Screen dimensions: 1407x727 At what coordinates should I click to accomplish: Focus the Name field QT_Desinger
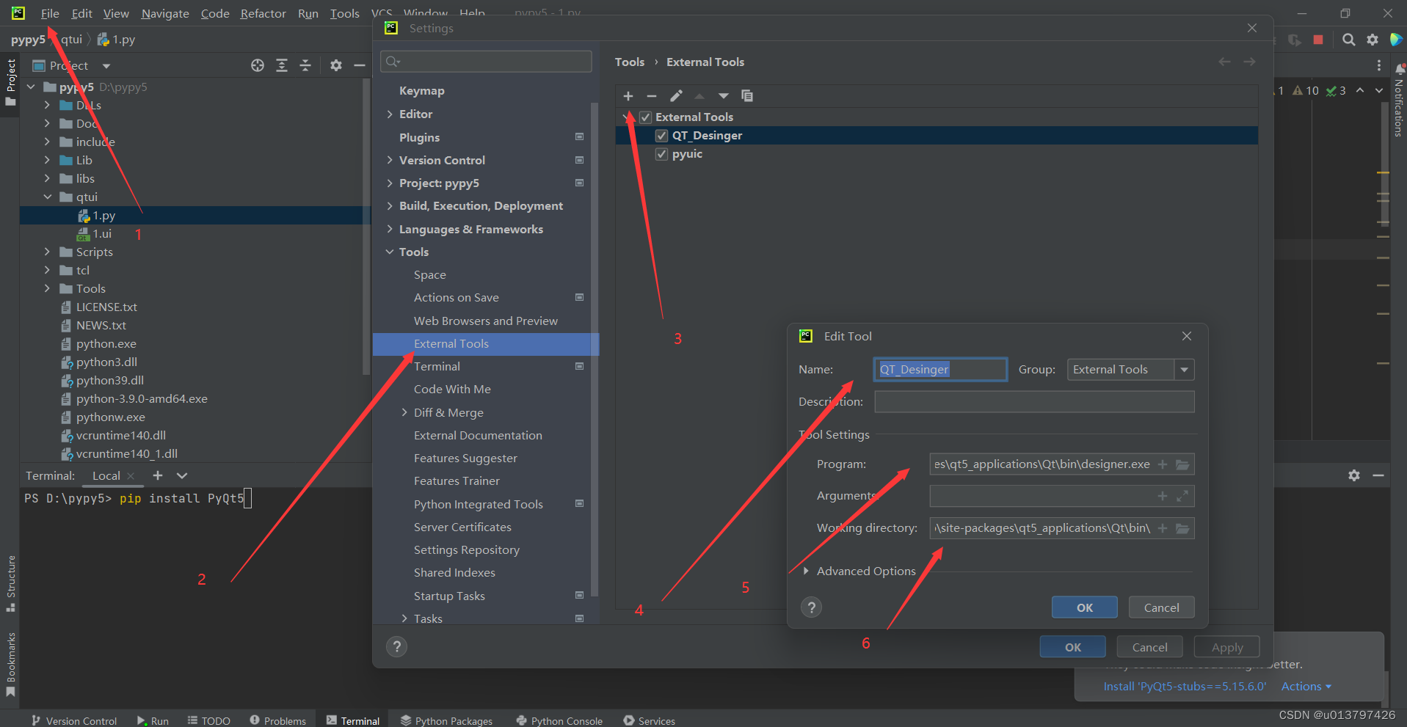(940, 370)
